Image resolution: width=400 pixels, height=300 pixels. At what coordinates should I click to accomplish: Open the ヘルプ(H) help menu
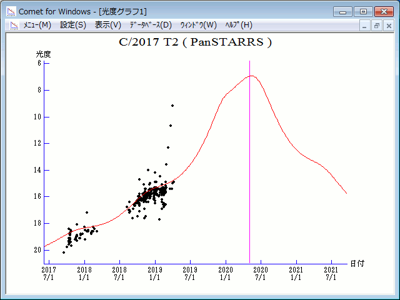[238, 25]
